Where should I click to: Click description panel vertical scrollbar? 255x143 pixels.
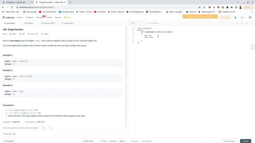click(x=126, y=77)
